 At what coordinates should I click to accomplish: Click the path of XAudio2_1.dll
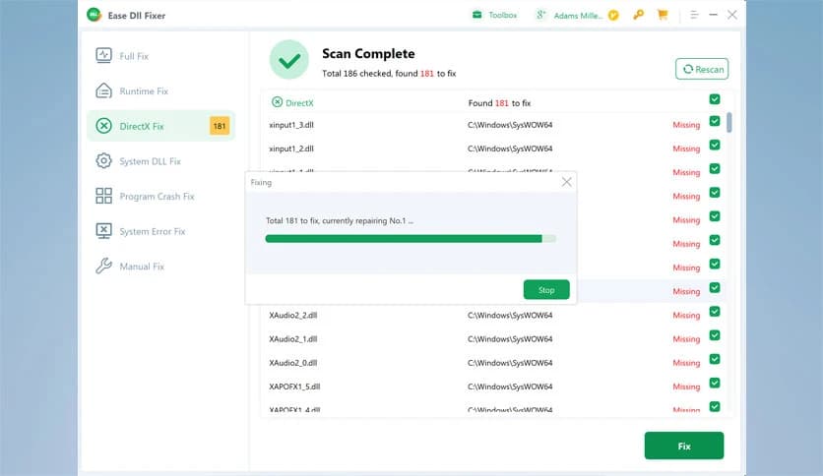[x=510, y=339]
